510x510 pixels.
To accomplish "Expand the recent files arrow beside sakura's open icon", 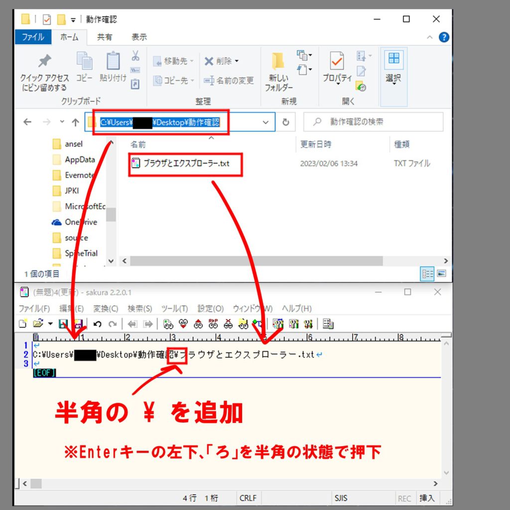I will 50,324.
